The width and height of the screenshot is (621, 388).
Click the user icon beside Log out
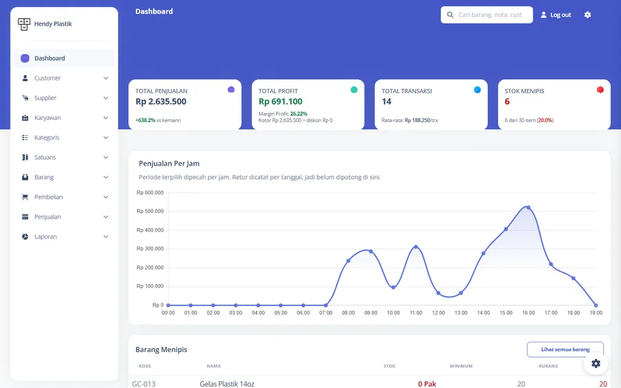coord(544,14)
